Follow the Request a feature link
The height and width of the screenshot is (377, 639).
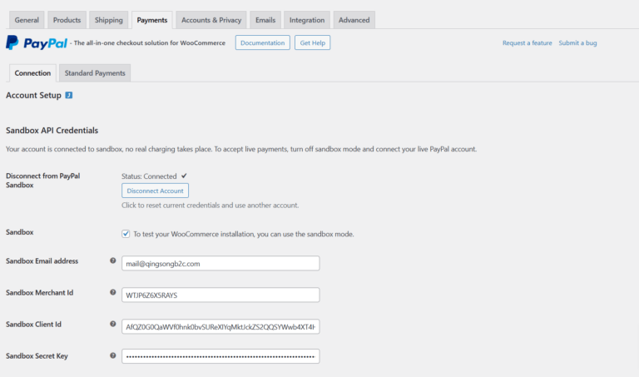[527, 43]
